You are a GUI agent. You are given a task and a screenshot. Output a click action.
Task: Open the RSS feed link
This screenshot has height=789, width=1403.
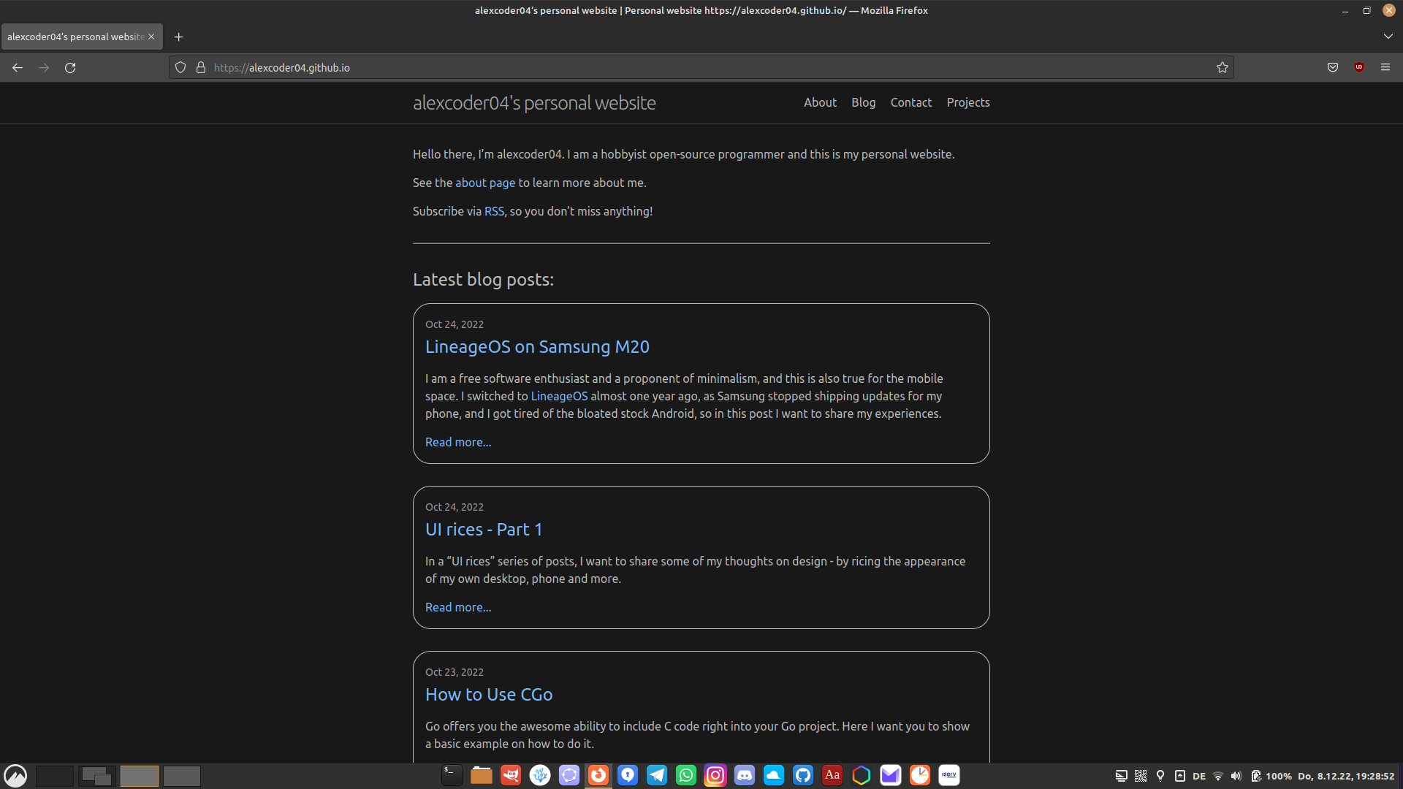coord(494,211)
